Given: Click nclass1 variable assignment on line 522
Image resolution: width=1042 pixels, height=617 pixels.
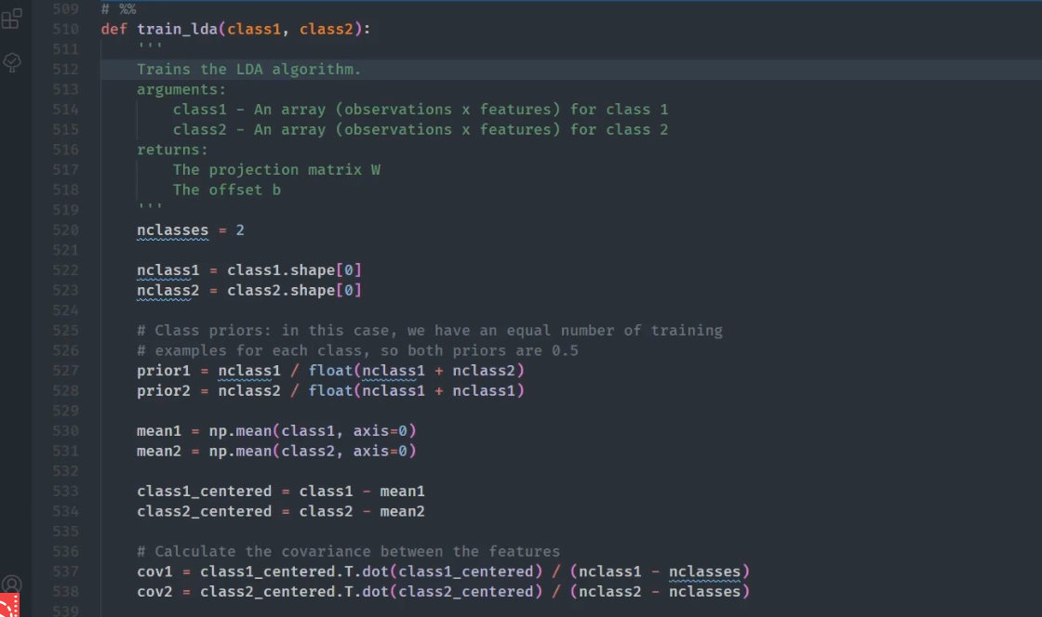Looking at the screenshot, I should point(167,270).
